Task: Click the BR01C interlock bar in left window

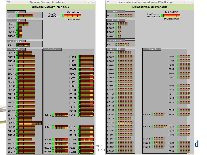Action: (23, 24)
